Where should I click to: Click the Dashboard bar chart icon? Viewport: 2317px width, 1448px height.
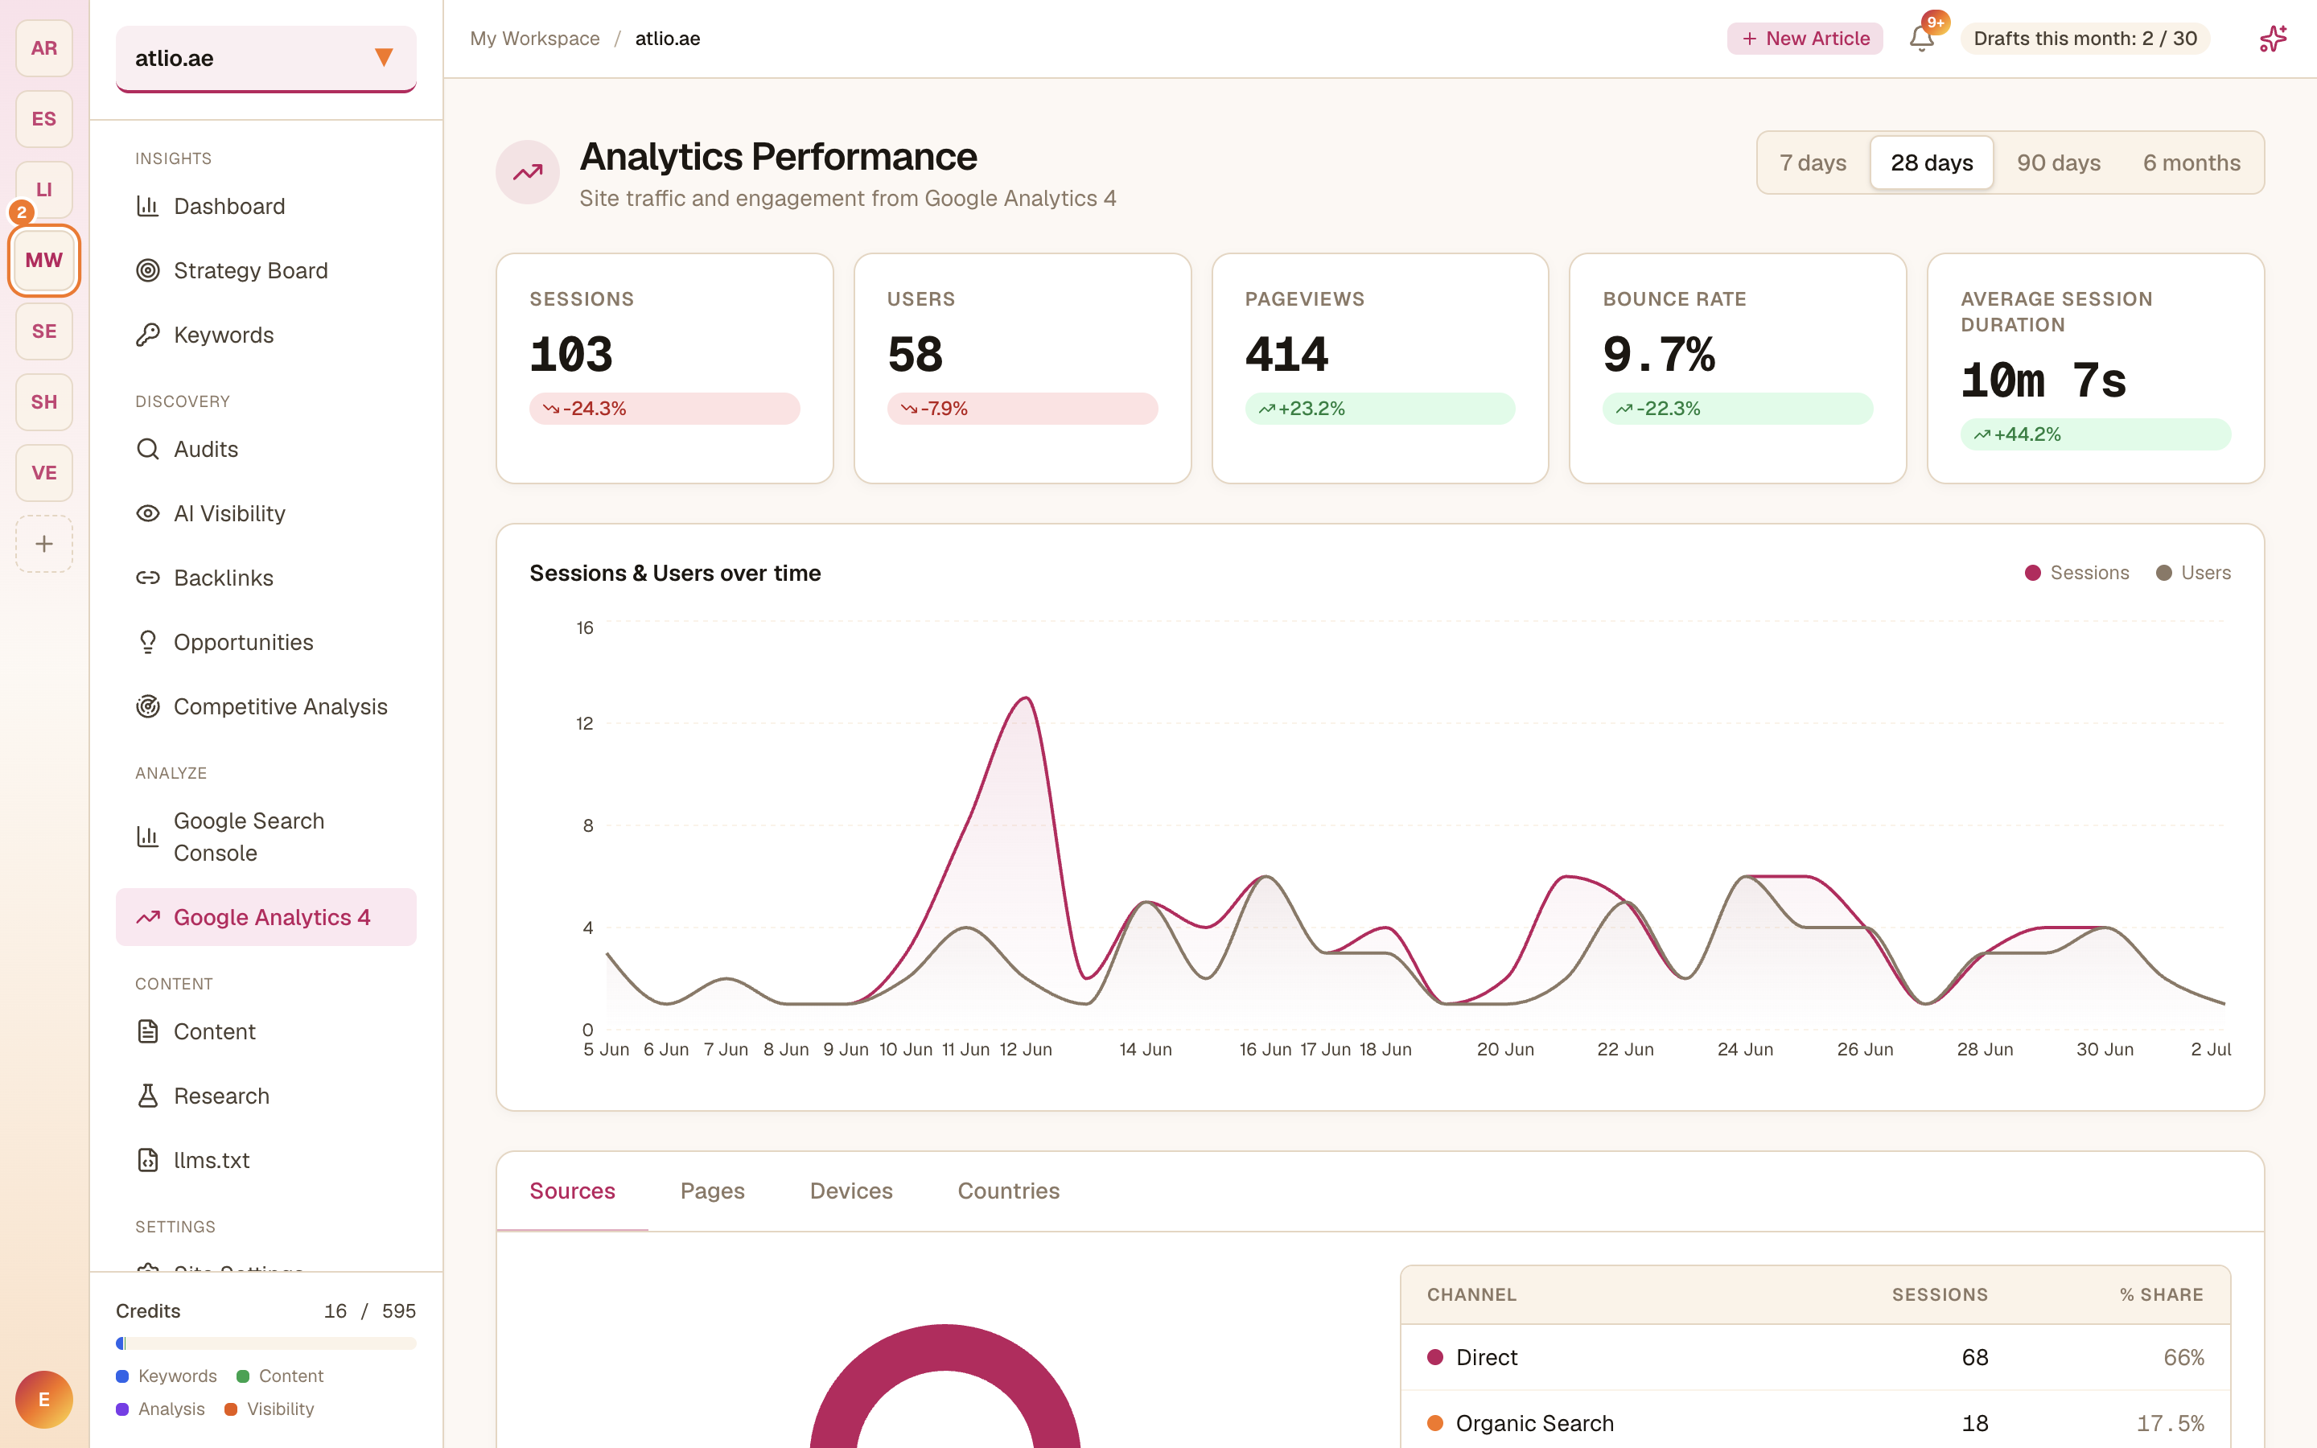point(147,206)
